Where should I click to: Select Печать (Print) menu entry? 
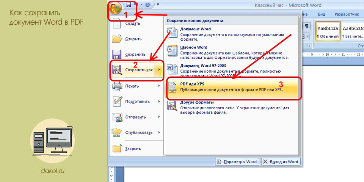point(136,86)
